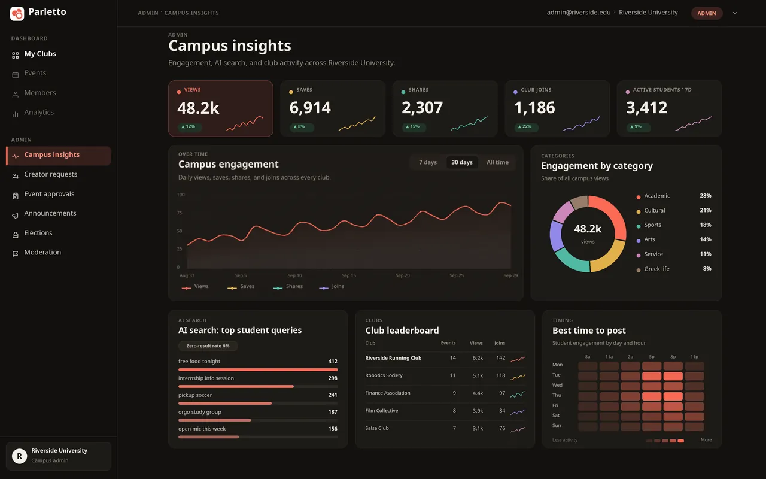Click the Salsa Club leaderboard row
Viewport: 766px width, 479px height.
tap(445, 429)
